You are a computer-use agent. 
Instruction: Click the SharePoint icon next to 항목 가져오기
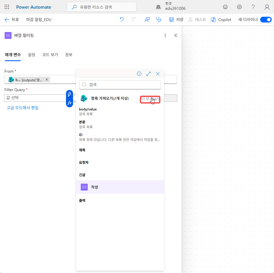coord(84,98)
